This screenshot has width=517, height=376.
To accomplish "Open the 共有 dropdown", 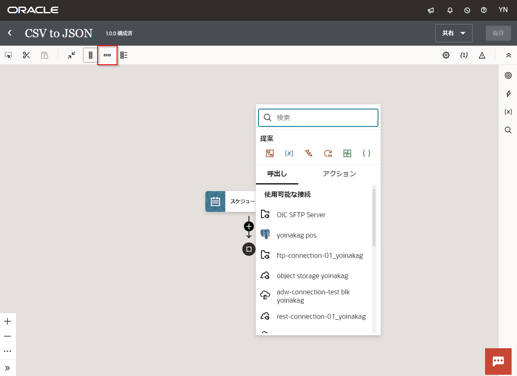I will coord(454,33).
